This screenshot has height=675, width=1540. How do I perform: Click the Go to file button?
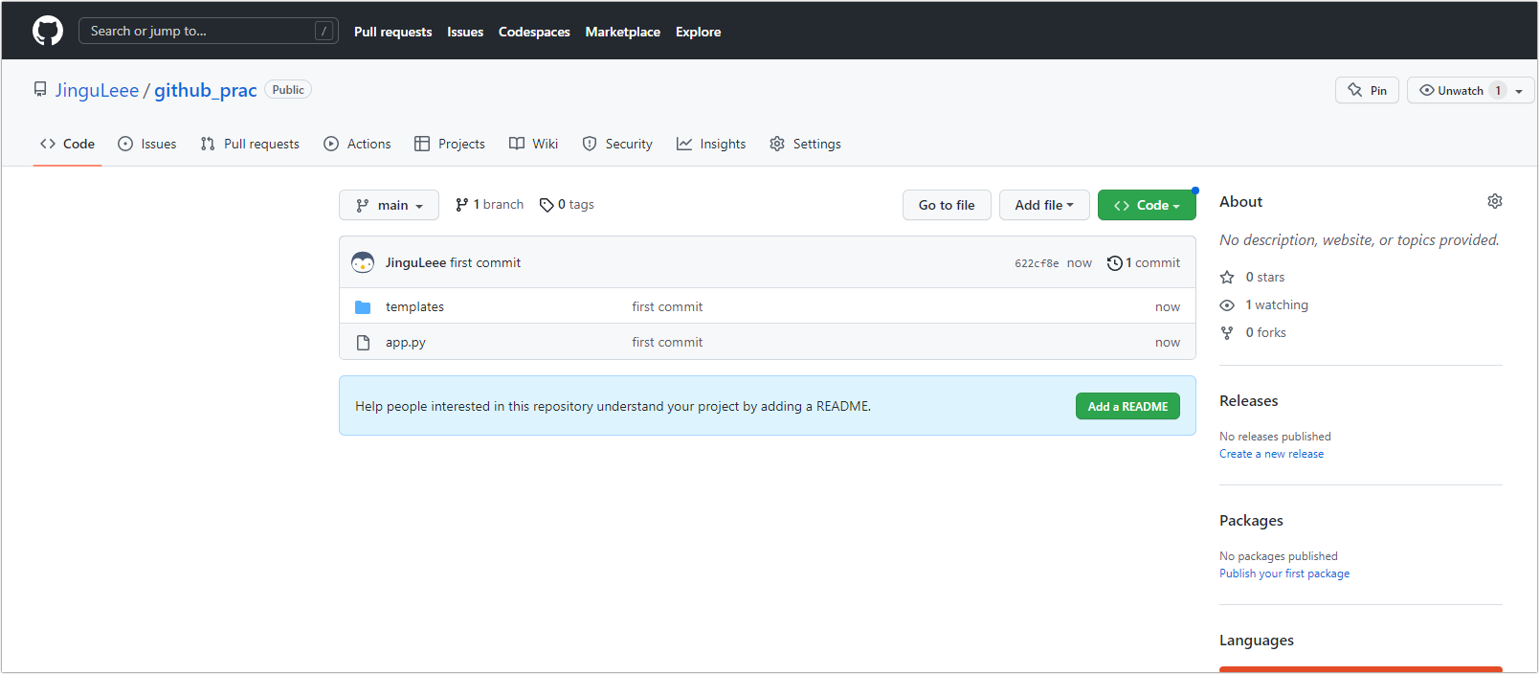click(947, 205)
